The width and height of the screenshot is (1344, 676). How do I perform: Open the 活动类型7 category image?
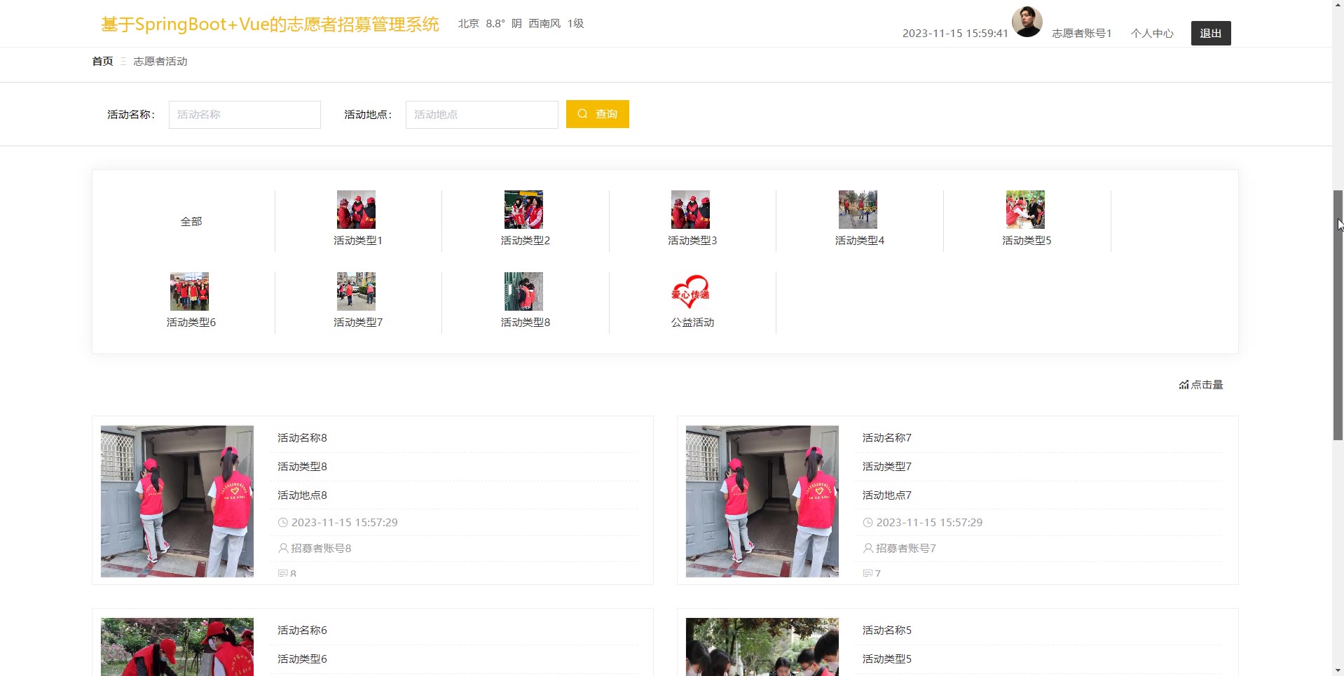point(356,291)
